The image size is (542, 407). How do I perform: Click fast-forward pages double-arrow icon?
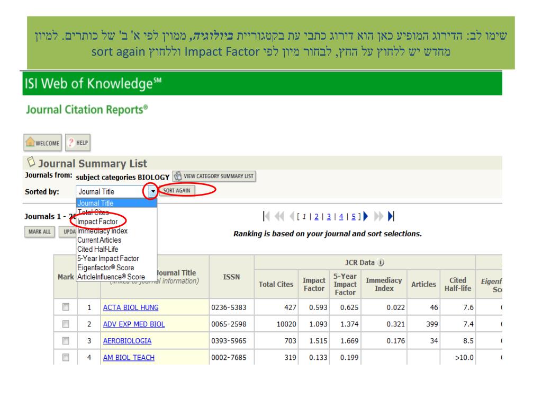click(x=379, y=216)
